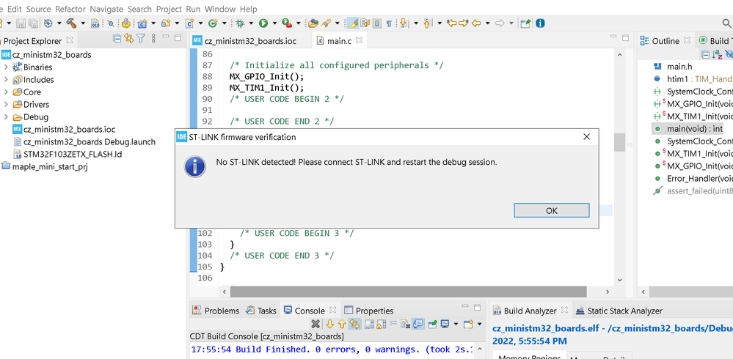
Task: Switch to Static Stack Analyzer tab
Action: (x=619, y=311)
